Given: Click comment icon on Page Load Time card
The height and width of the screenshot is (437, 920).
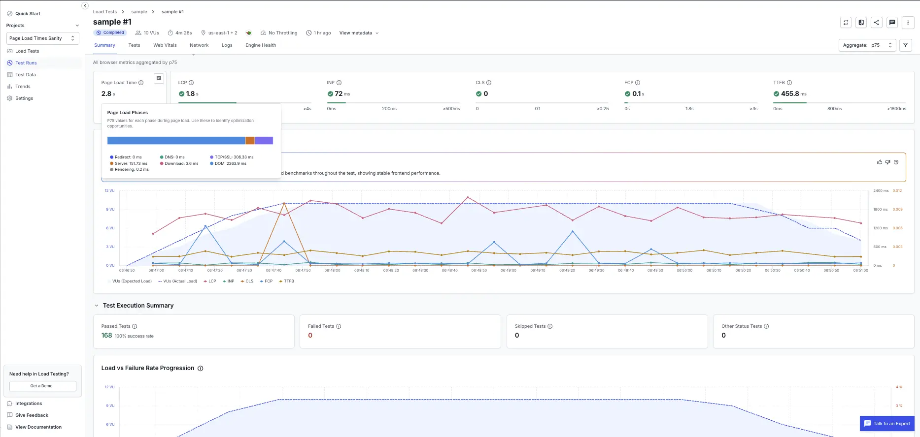Looking at the screenshot, I should pyautogui.click(x=159, y=78).
